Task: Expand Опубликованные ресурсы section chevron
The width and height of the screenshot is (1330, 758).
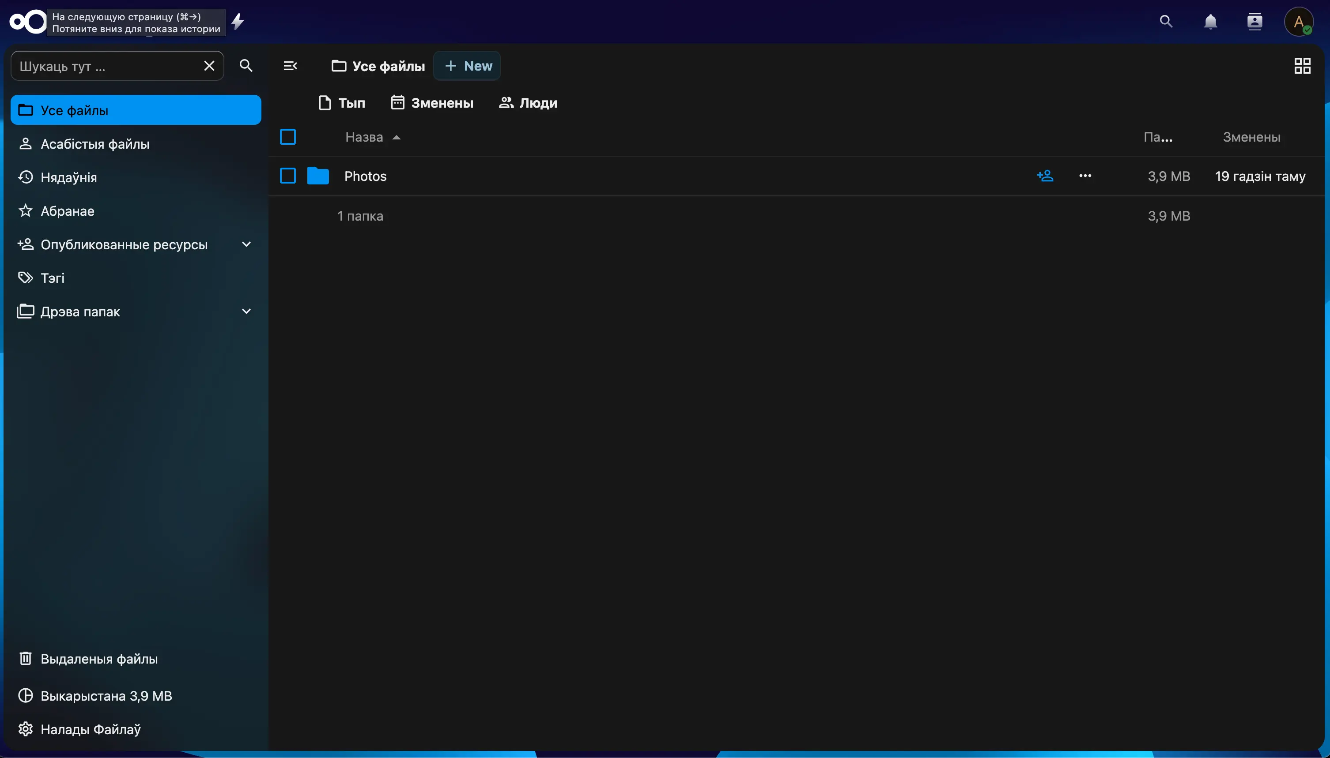Action: (x=246, y=244)
